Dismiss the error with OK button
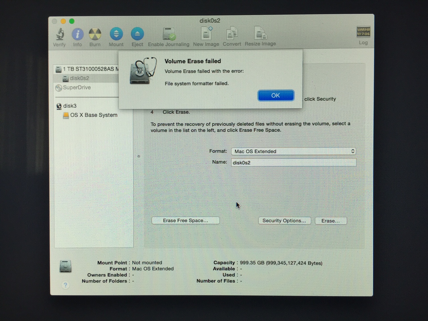Viewport: 428px width, 321px height. pos(276,96)
